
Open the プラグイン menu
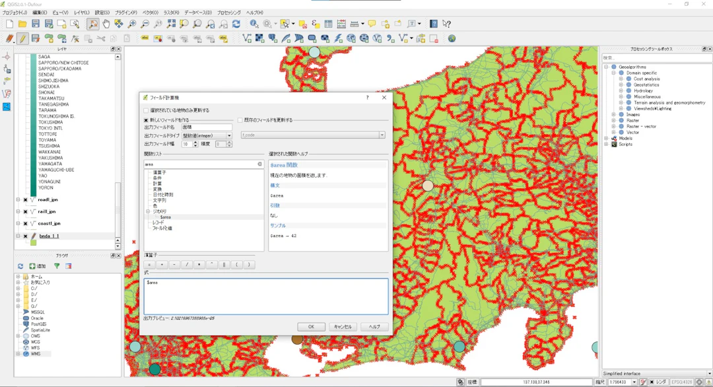(x=125, y=13)
